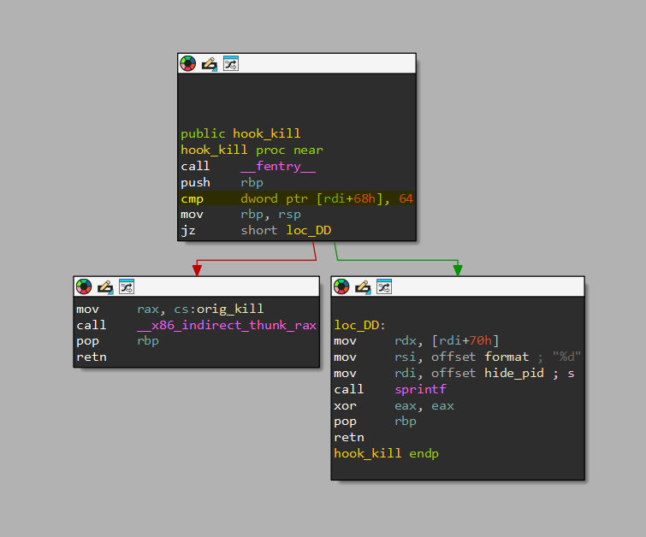This screenshot has width=646, height=537.
Task: Click the group nodes icon on the loc_DD node
Action: [384, 286]
